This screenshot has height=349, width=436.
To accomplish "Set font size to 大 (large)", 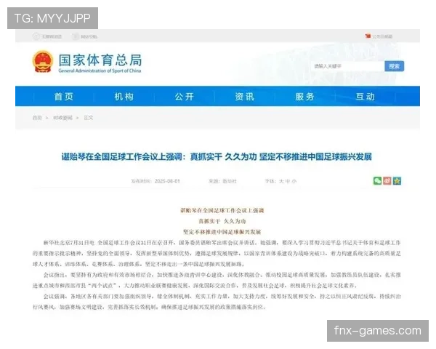I will [281, 181].
